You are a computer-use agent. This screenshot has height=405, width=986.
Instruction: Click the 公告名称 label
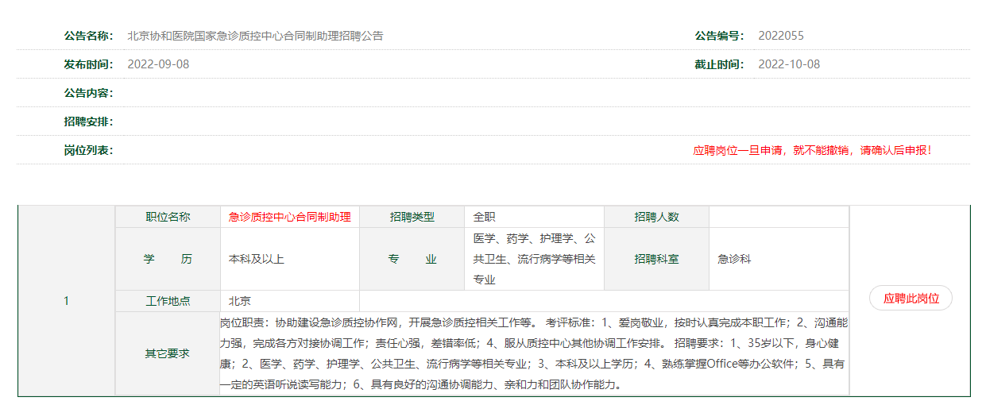pyautogui.click(x=88, y=36)
